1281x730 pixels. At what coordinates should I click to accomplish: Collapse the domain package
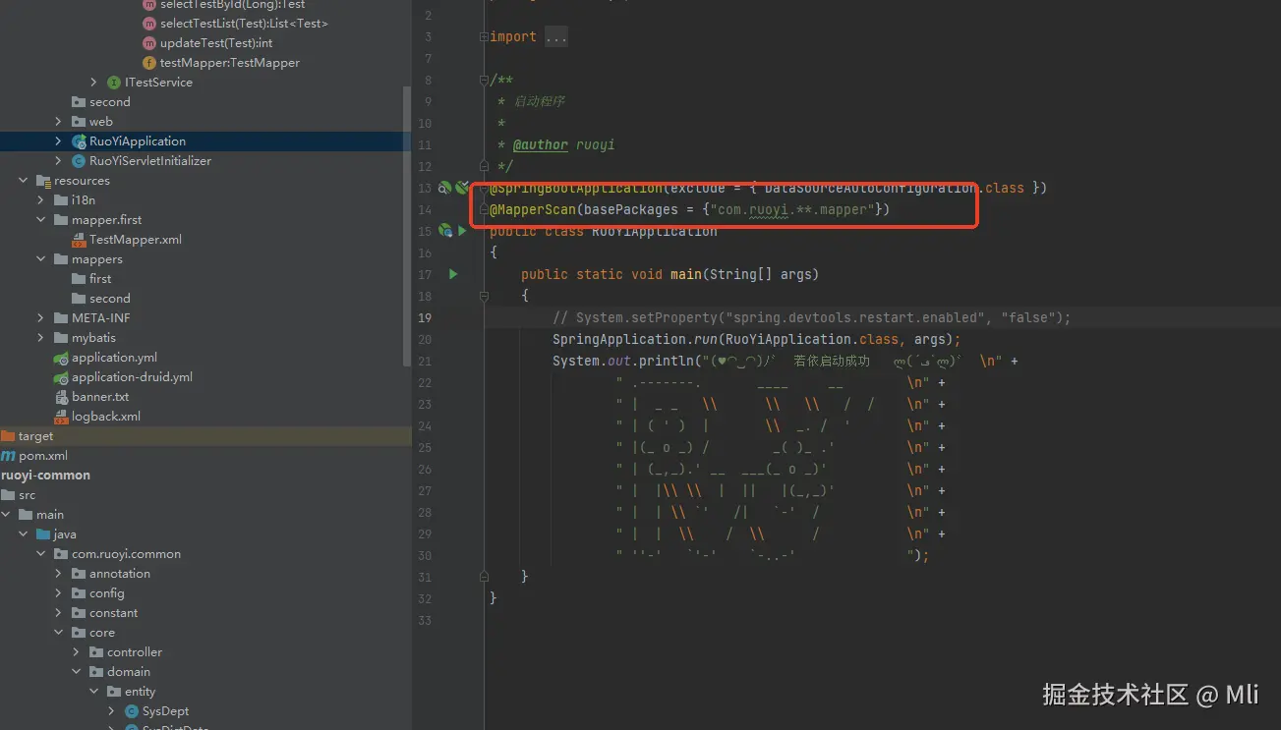pyautogui.click(x=77, y=672)
